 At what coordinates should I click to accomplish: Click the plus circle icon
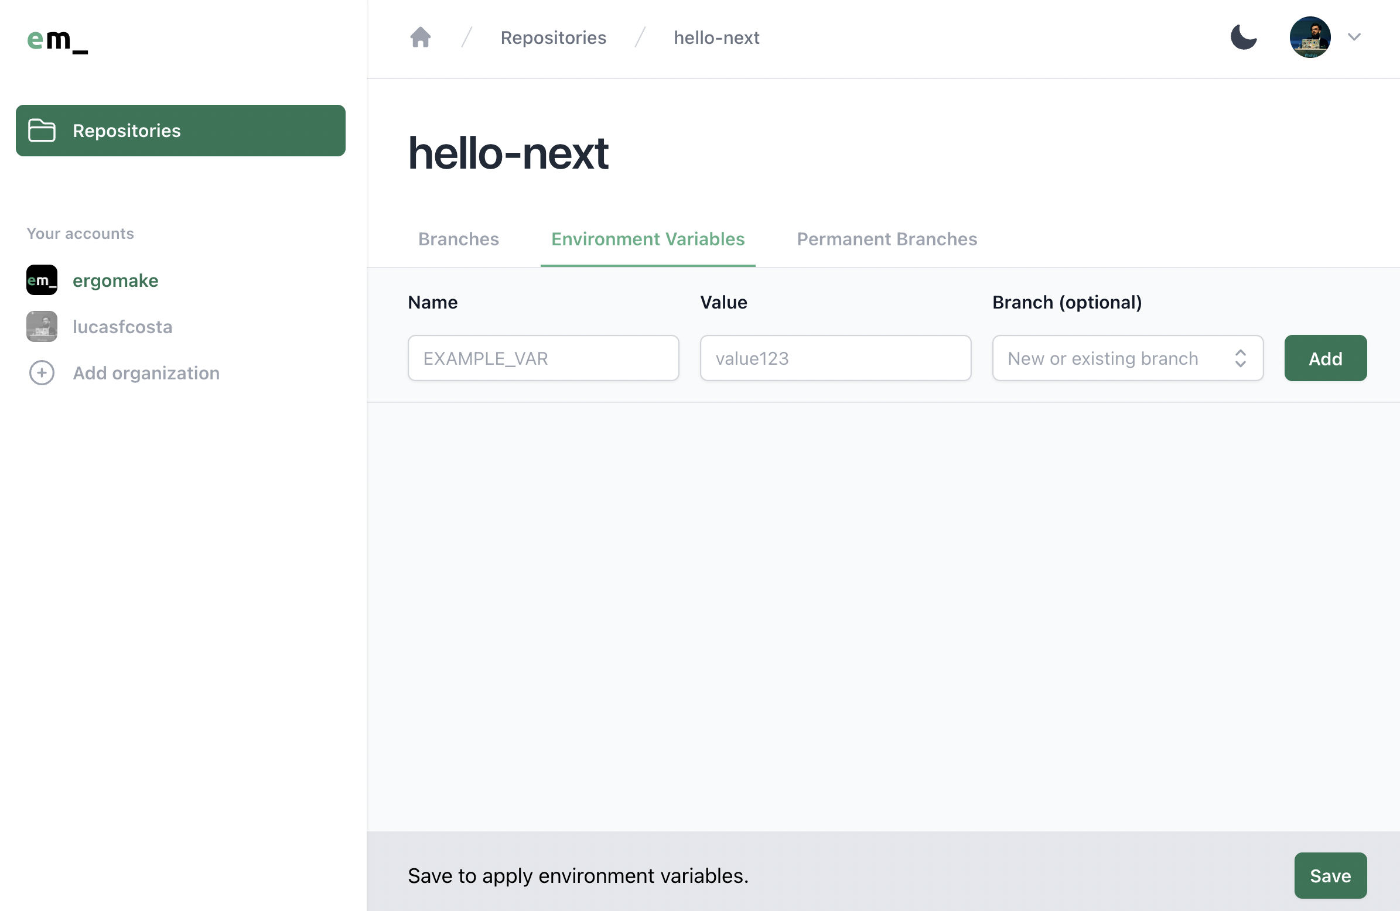(x=42, y=373)
